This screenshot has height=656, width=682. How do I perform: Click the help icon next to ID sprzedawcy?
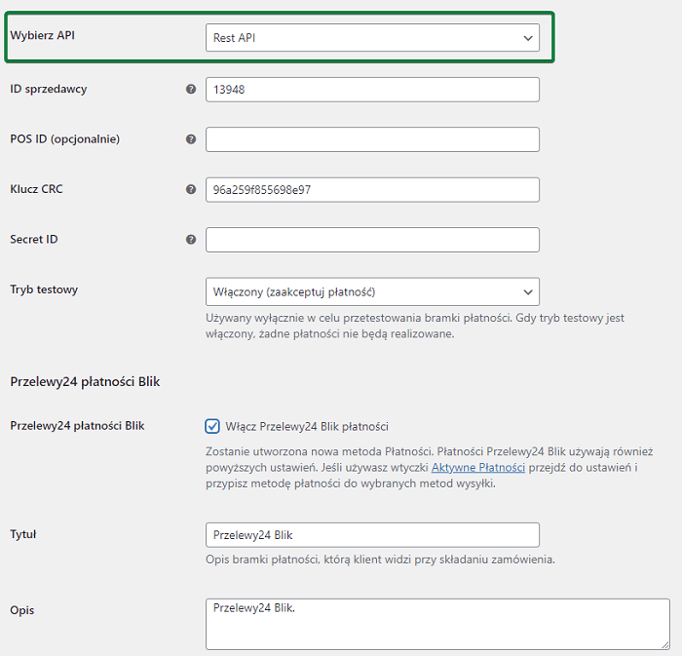(x=191, y=89)
